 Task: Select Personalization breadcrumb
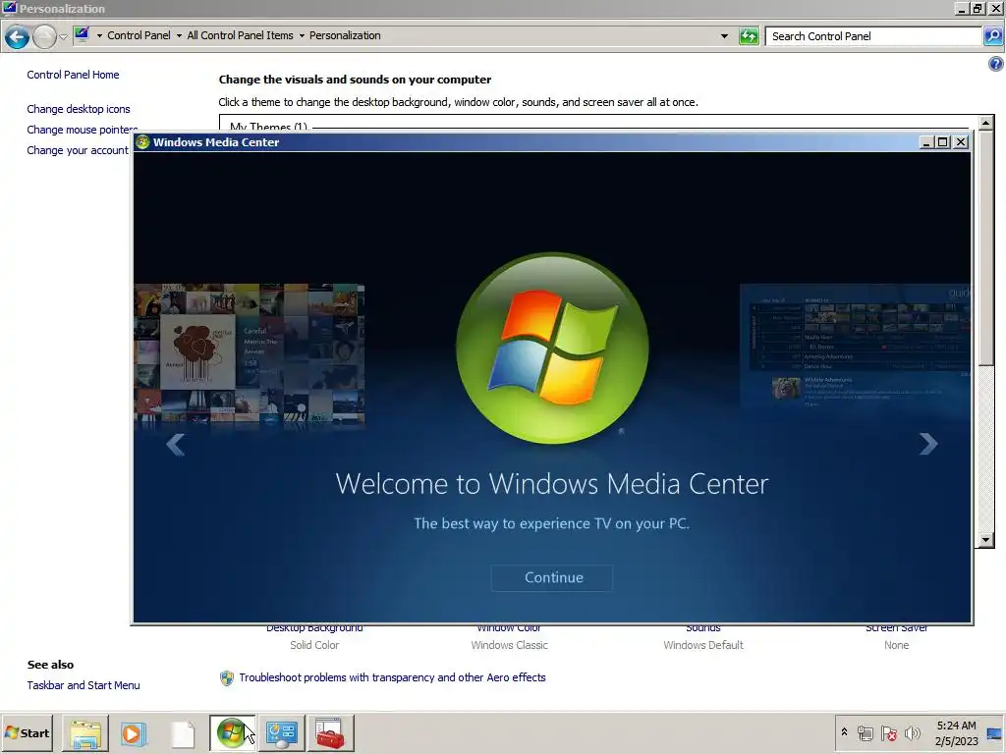pyautogui.click(x=345, y=36)
